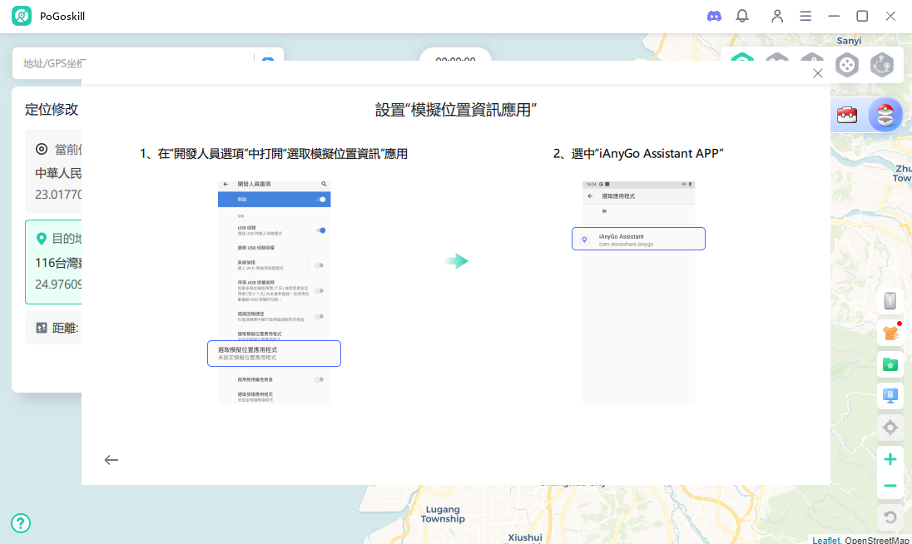Open the notifications bell
The height and width of the screenshot is (544, 912).
point(742,17)
